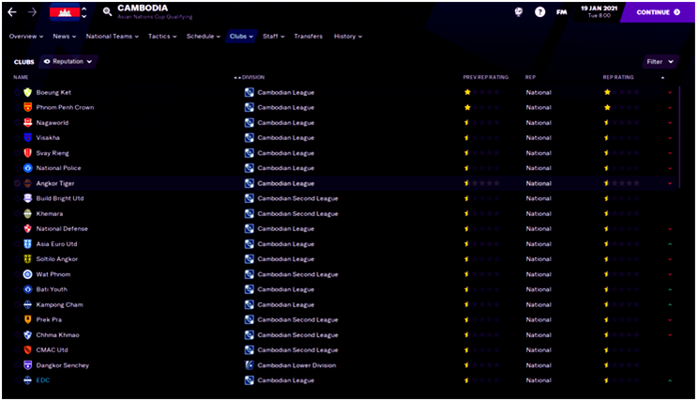
Task: Click Phnom Penh Crown club badge
Action: pyautogui.click(x=27, y=107)
